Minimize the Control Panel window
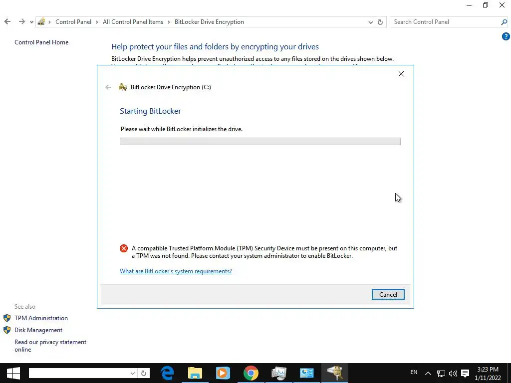The width and height of the screenshot is (511, 383). point(469,5)
